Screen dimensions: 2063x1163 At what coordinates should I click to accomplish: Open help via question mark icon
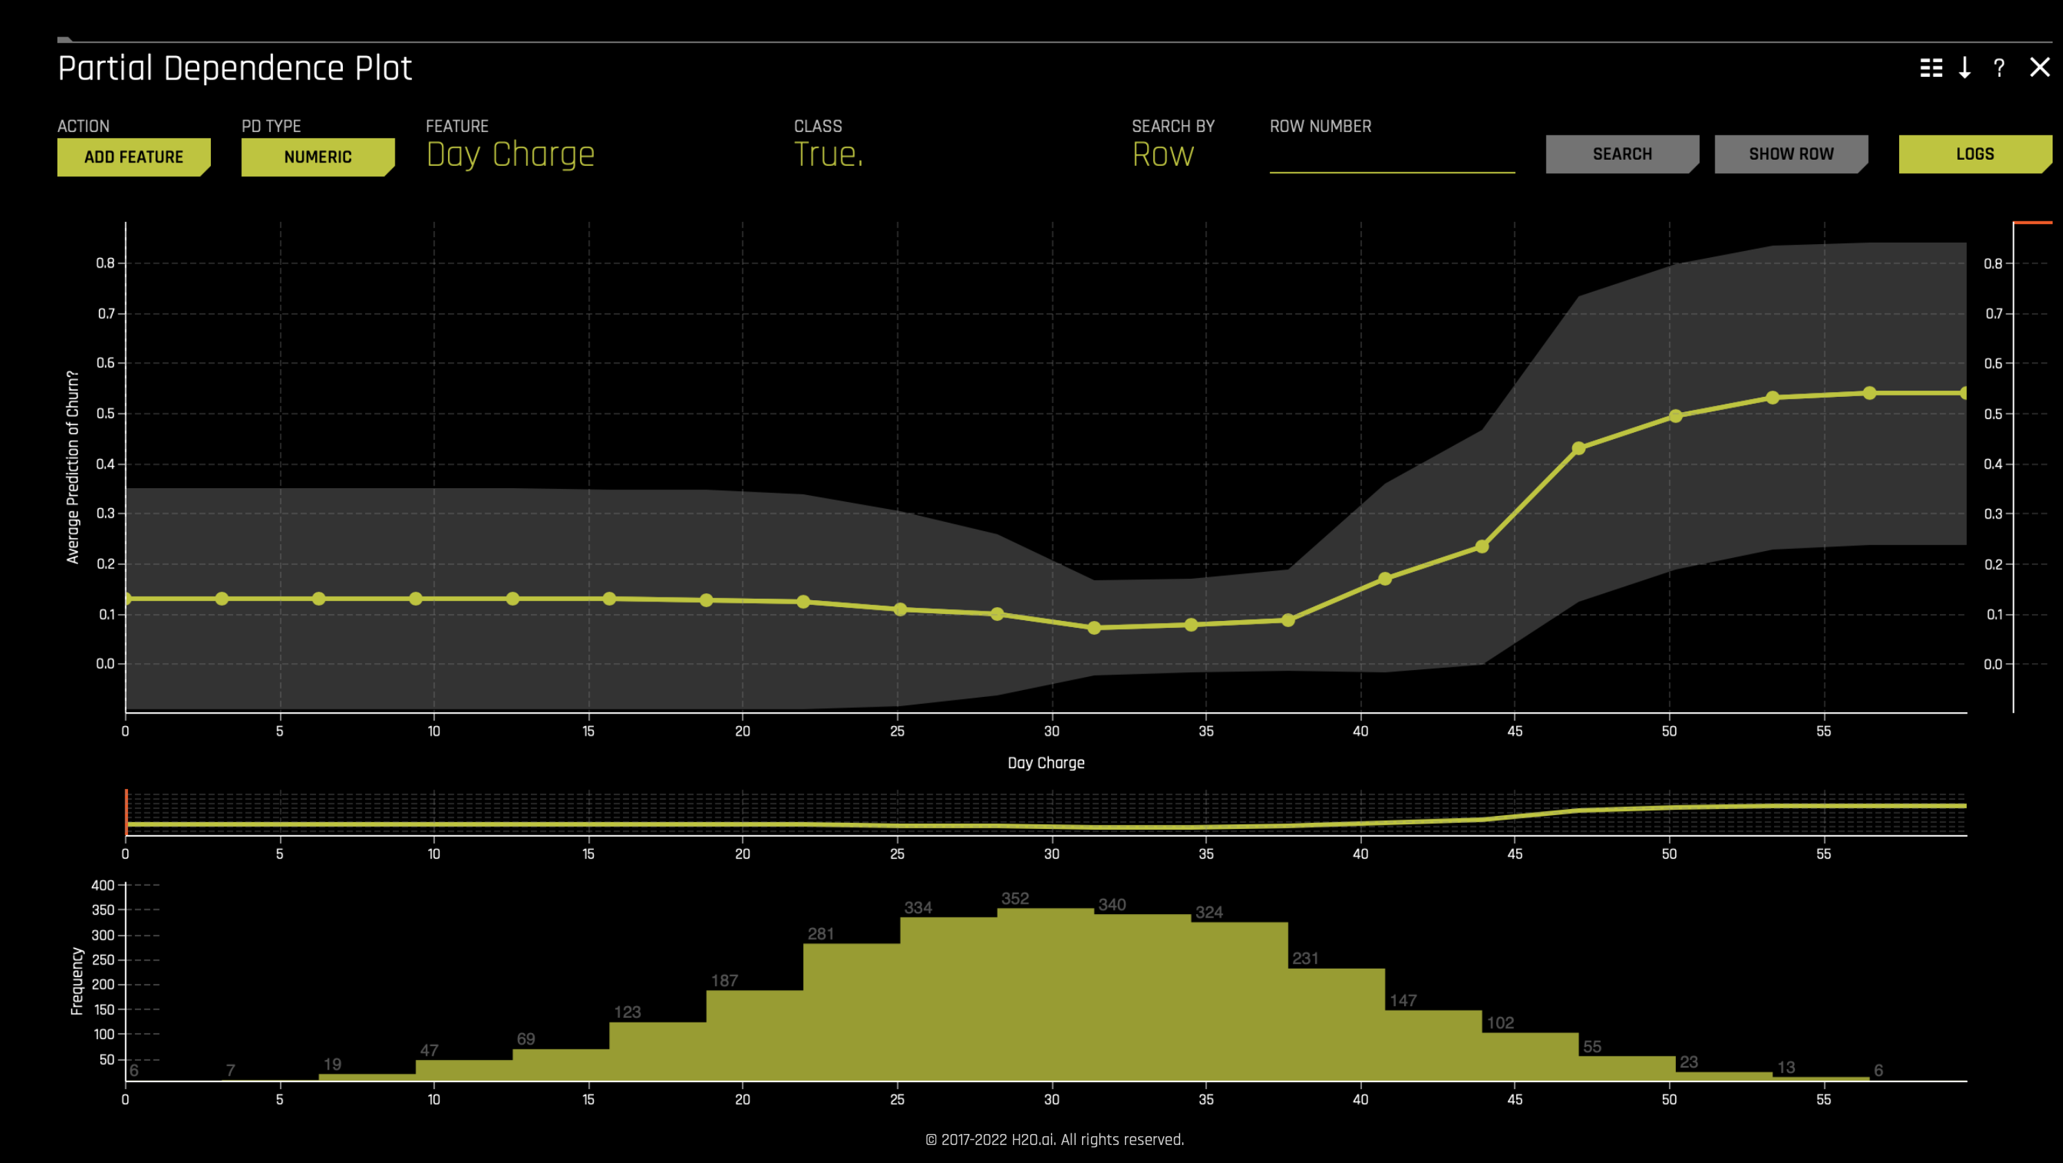click(x=1999, y=68)
